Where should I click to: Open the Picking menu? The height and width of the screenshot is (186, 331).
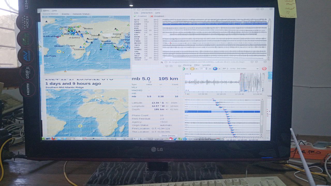pos(187,65)
